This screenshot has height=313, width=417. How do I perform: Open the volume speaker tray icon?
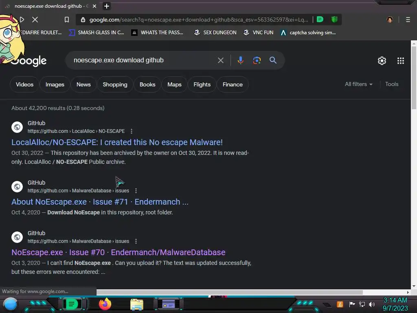tap(371, 304)
